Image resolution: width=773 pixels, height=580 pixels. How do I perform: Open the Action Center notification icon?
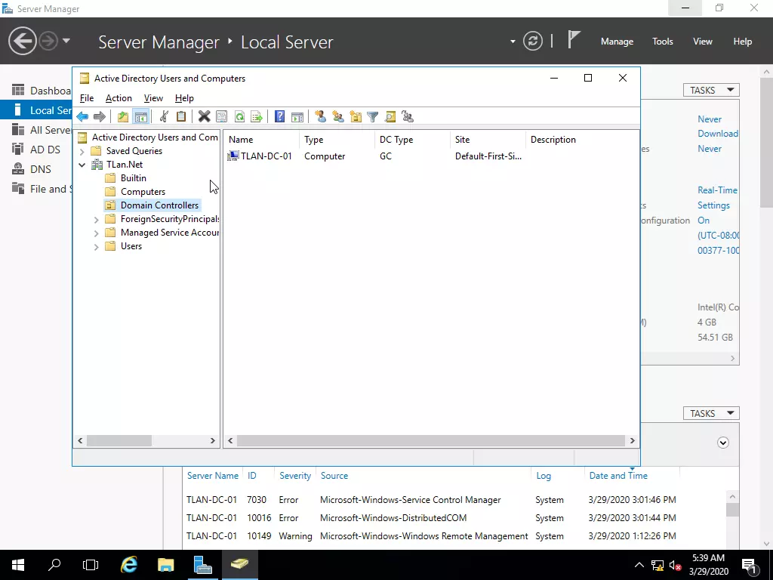tap(750, 565)
